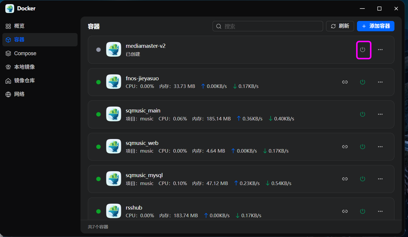Click the sqmusic_main container icon
The height and width of the screenshot is (237, 408).
pyautogui.click(x=113, y=114)
